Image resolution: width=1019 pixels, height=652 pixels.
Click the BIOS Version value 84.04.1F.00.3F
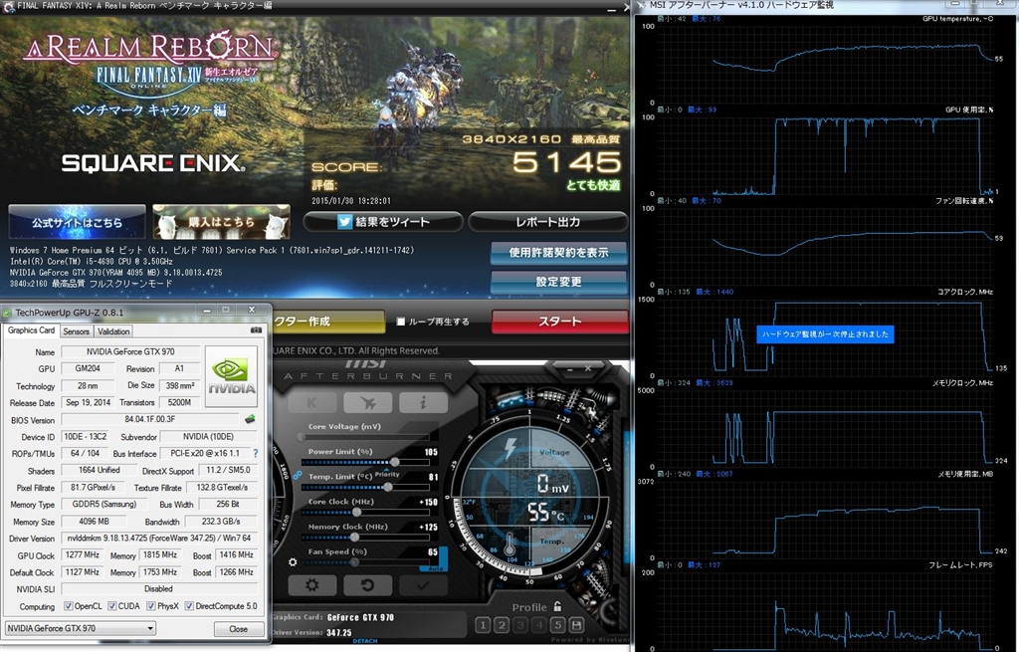[150, 419]
